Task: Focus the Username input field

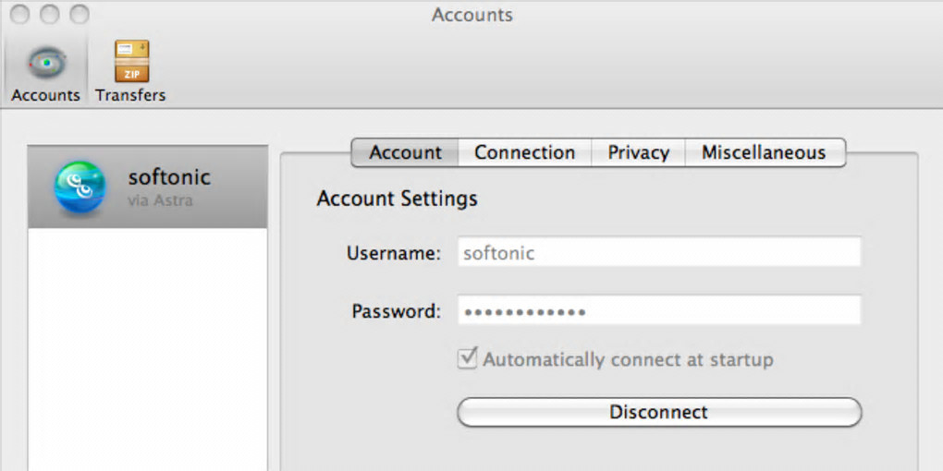Action: pyautogui.click(x=658, y=253)
